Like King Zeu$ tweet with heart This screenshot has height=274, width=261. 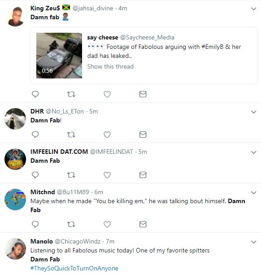107,94
